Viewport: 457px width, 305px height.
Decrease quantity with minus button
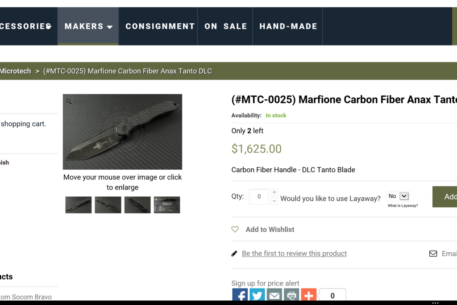(274, 201)
